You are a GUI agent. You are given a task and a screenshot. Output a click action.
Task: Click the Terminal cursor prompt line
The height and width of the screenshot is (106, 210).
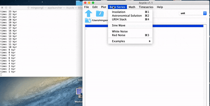[x=1, y=74]
